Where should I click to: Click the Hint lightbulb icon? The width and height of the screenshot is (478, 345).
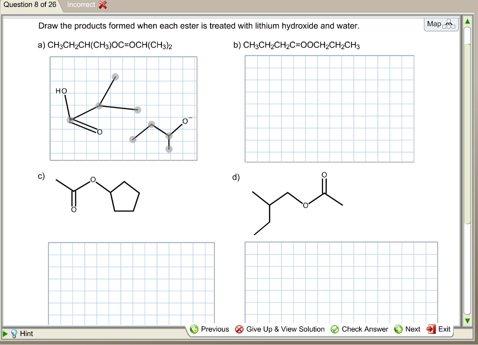tap(14, 334)
